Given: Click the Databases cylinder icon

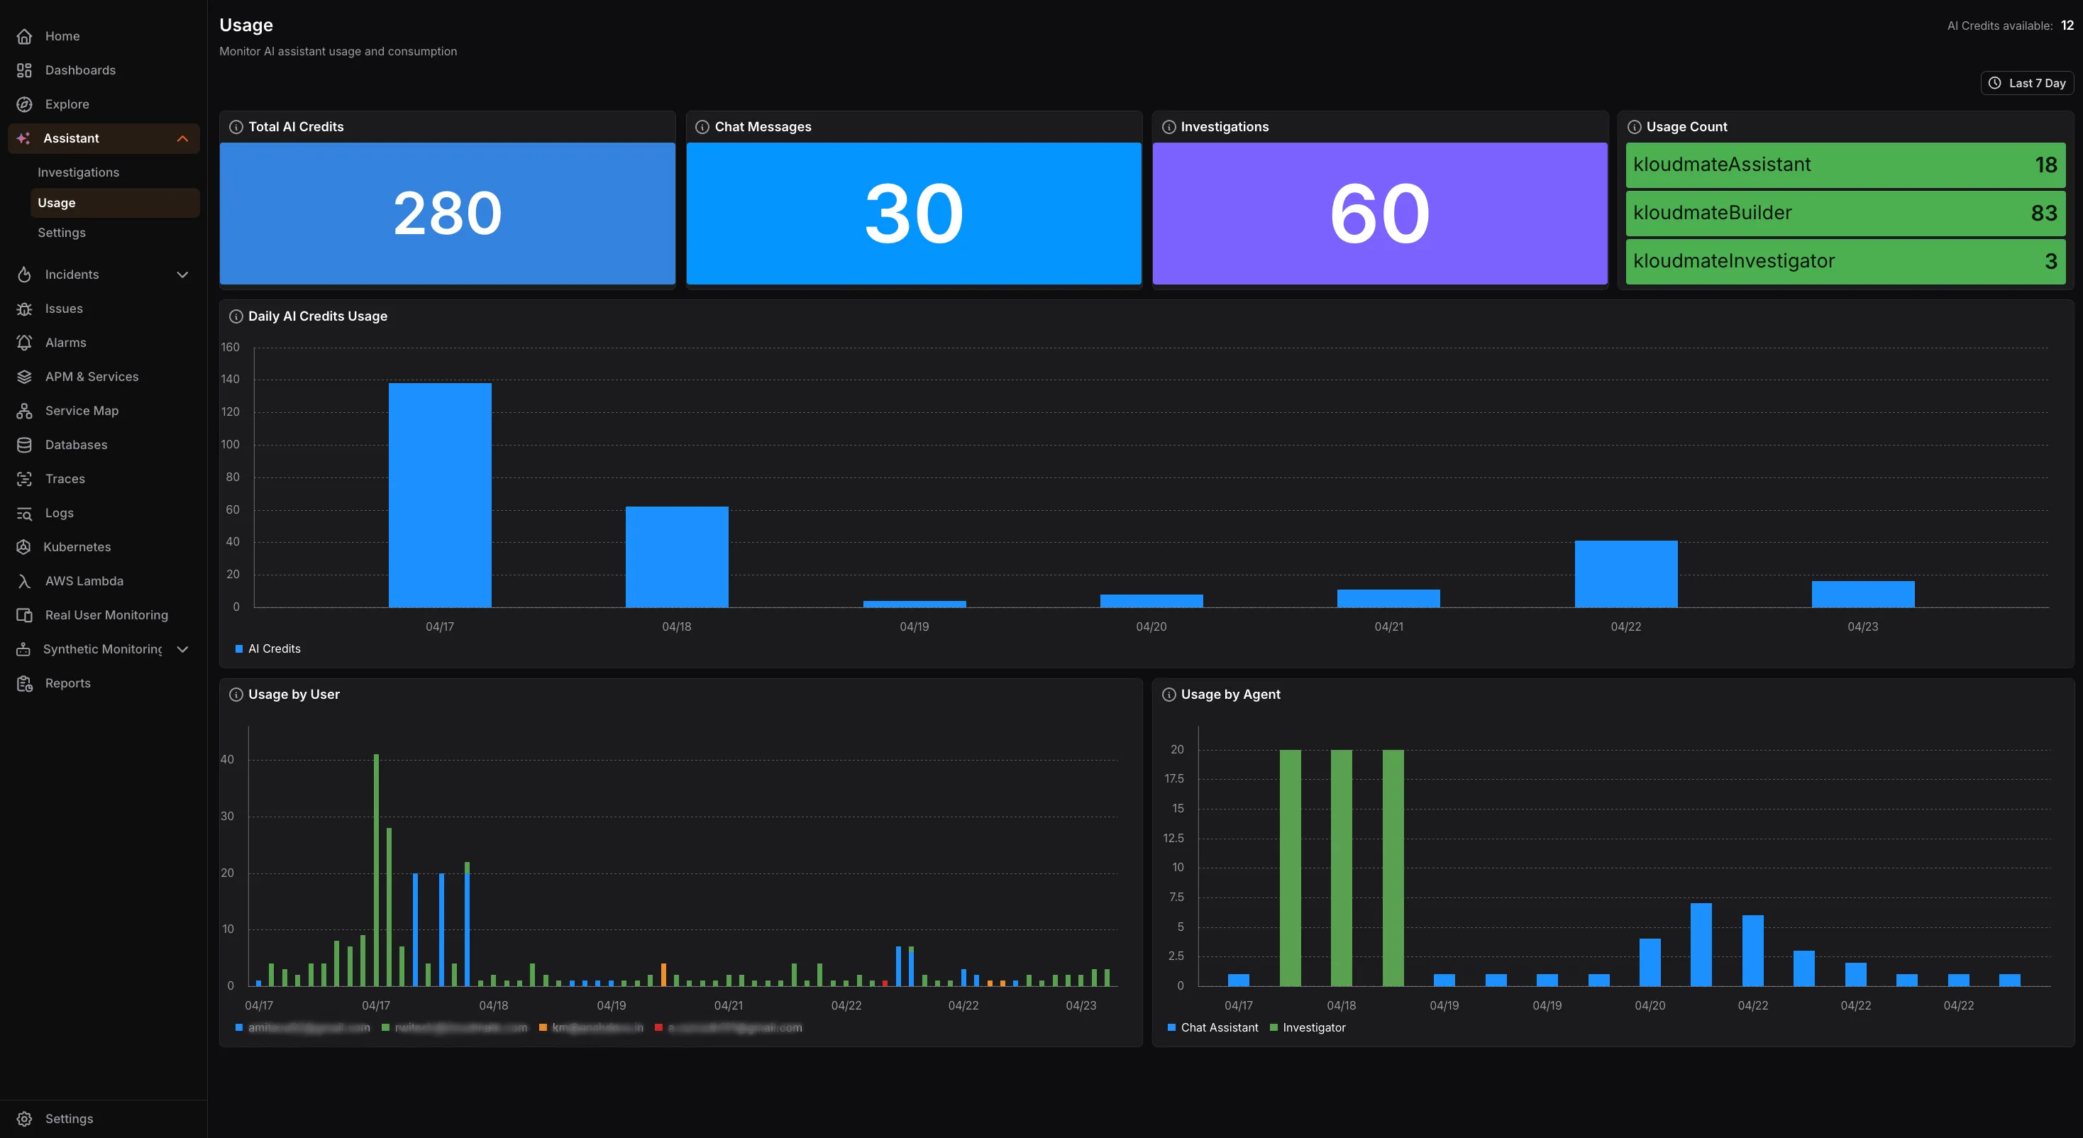Looking at the screenshot, I should pyautogui.click(x=24, y=445).
